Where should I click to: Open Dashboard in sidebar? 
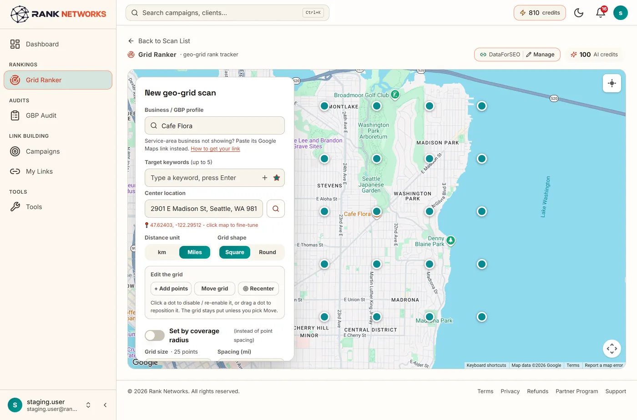[58, 44]
